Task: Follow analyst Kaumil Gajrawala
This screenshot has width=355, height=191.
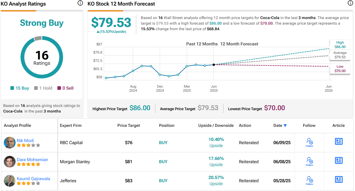Action: coord(309,180)
